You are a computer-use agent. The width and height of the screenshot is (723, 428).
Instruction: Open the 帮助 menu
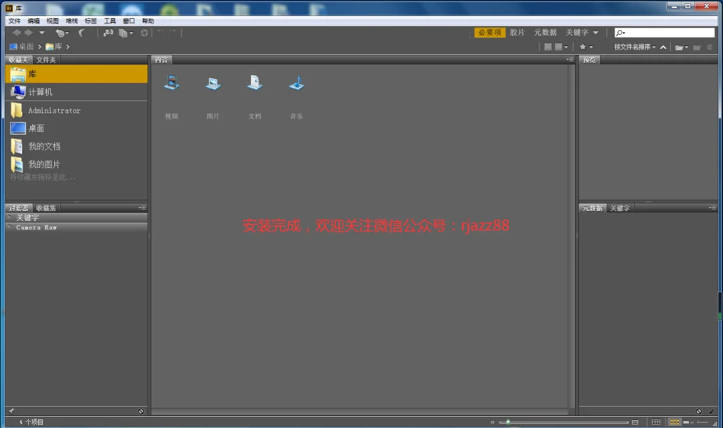tap(148, 21)
